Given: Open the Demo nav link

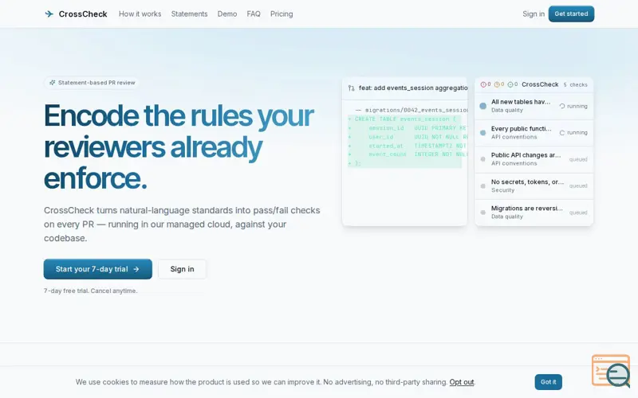Looking at the screenshot, I should coord(227,14).
